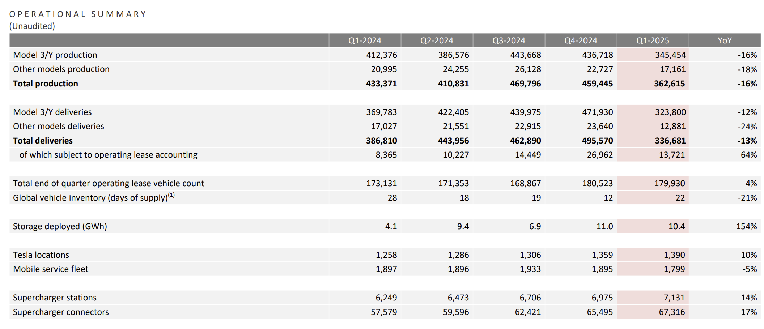Viewport: 764px width, 329px height.
Task: Click the Other models production label
Action: (x=61, y=69)
